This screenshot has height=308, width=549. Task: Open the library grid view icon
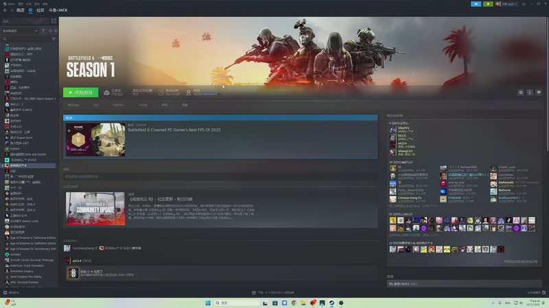54,21
